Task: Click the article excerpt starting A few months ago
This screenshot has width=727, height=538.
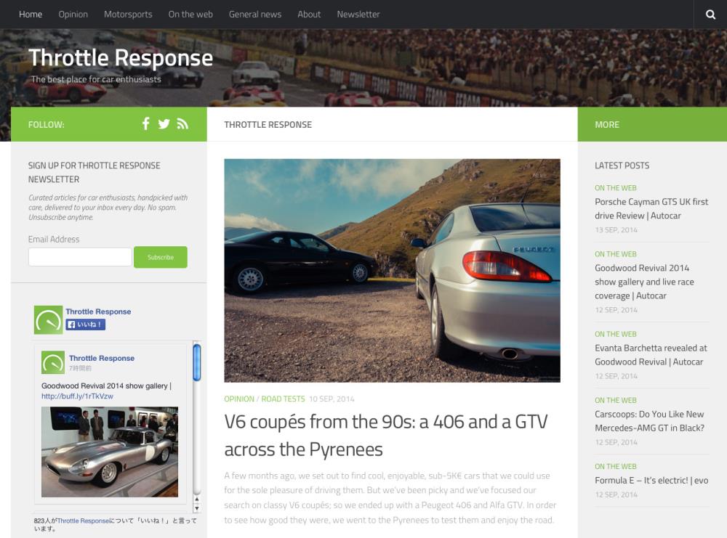Action: point(390,498)
